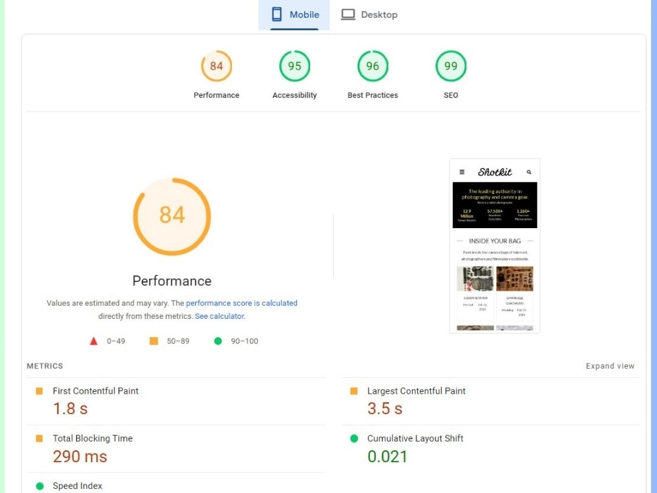Click the METRICS section heading
Image resolution: width=657 pixels, height=493 pixels.
pyautogui.click(x=45, y=366)
